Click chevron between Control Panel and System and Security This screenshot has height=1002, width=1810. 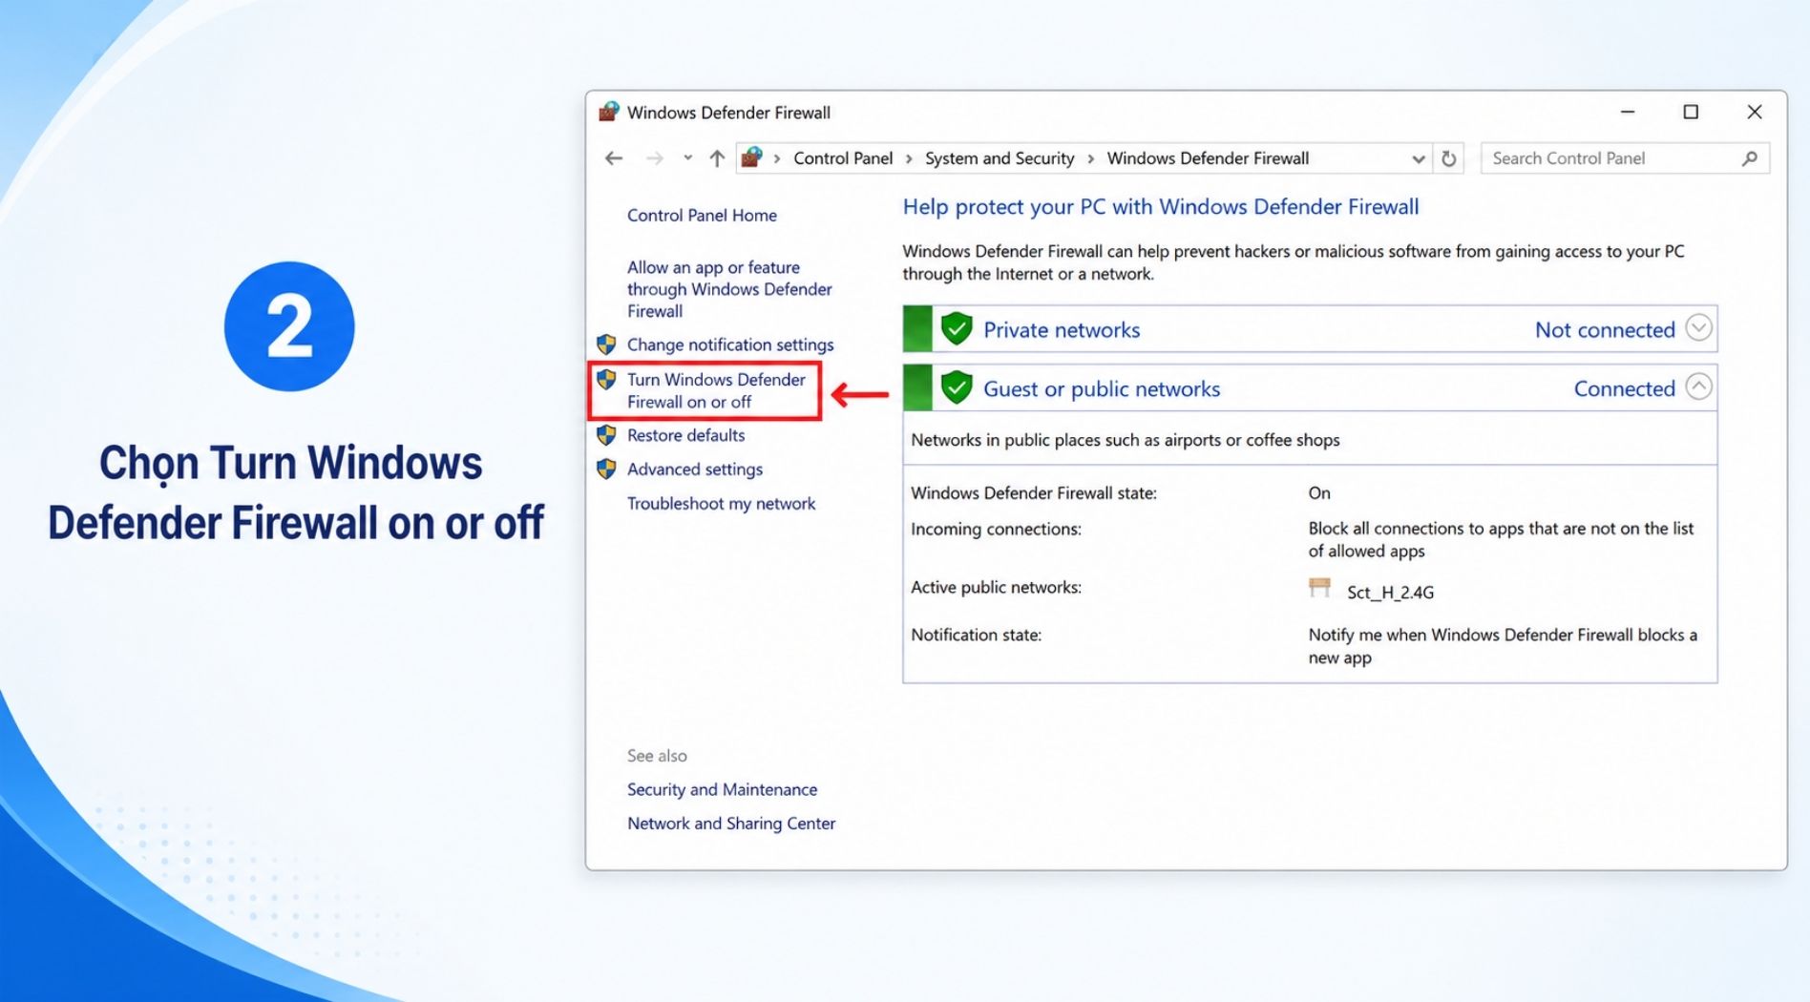909,159
